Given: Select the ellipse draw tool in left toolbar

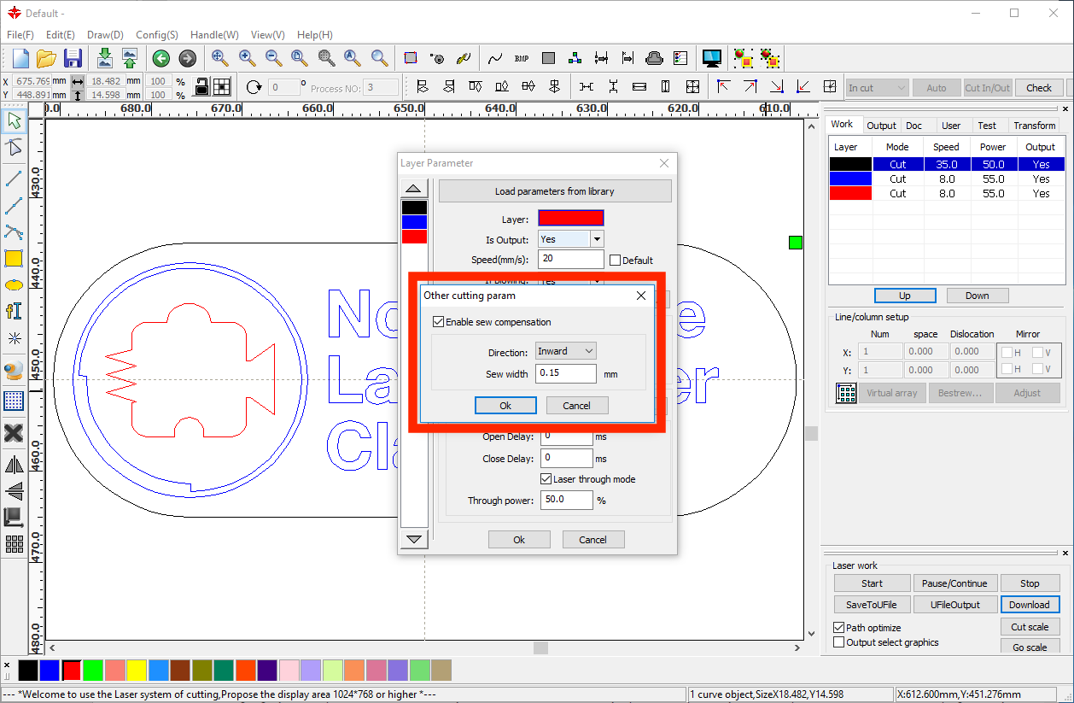Looking at the screenshot, I should click(x=14, y=284).
